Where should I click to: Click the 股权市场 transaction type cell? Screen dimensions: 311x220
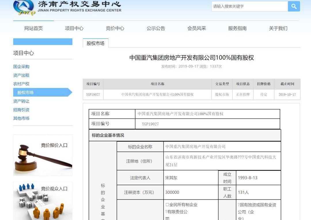(222, 95)
